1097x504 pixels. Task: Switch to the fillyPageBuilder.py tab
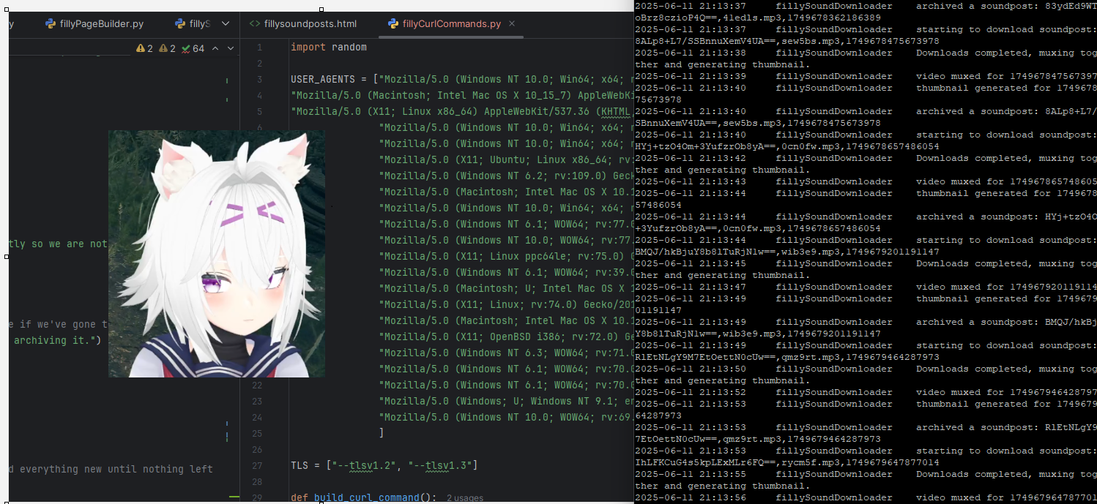pyautogui.click(x=94, y=23)
